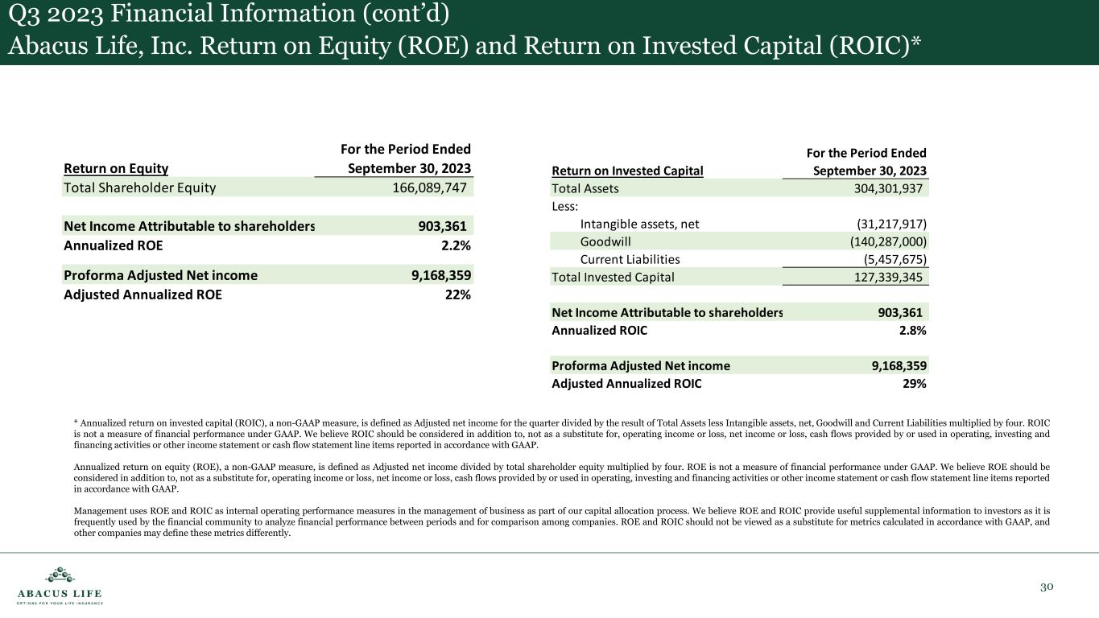Click the slide page number 30
This screenshot has height=618, width=1099.
[x=1047, y=587]
